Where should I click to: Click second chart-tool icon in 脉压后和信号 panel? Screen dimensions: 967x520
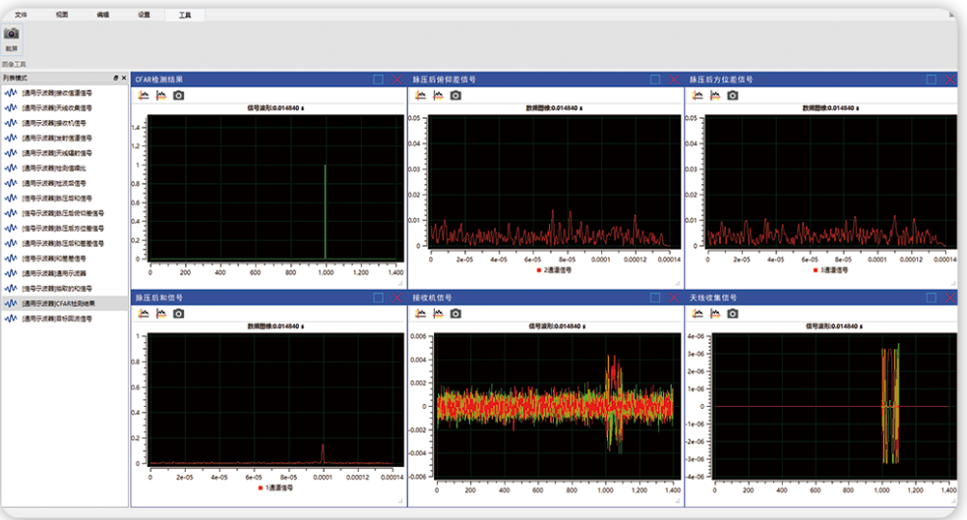(161, 314)
